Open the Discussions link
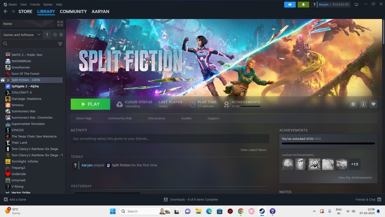 click(156, 118)
